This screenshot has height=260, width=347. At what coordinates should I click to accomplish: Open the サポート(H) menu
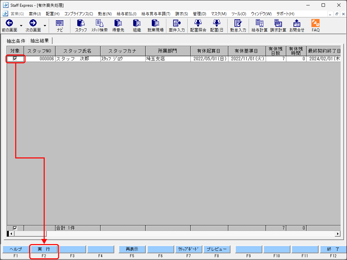coord(285,14)
